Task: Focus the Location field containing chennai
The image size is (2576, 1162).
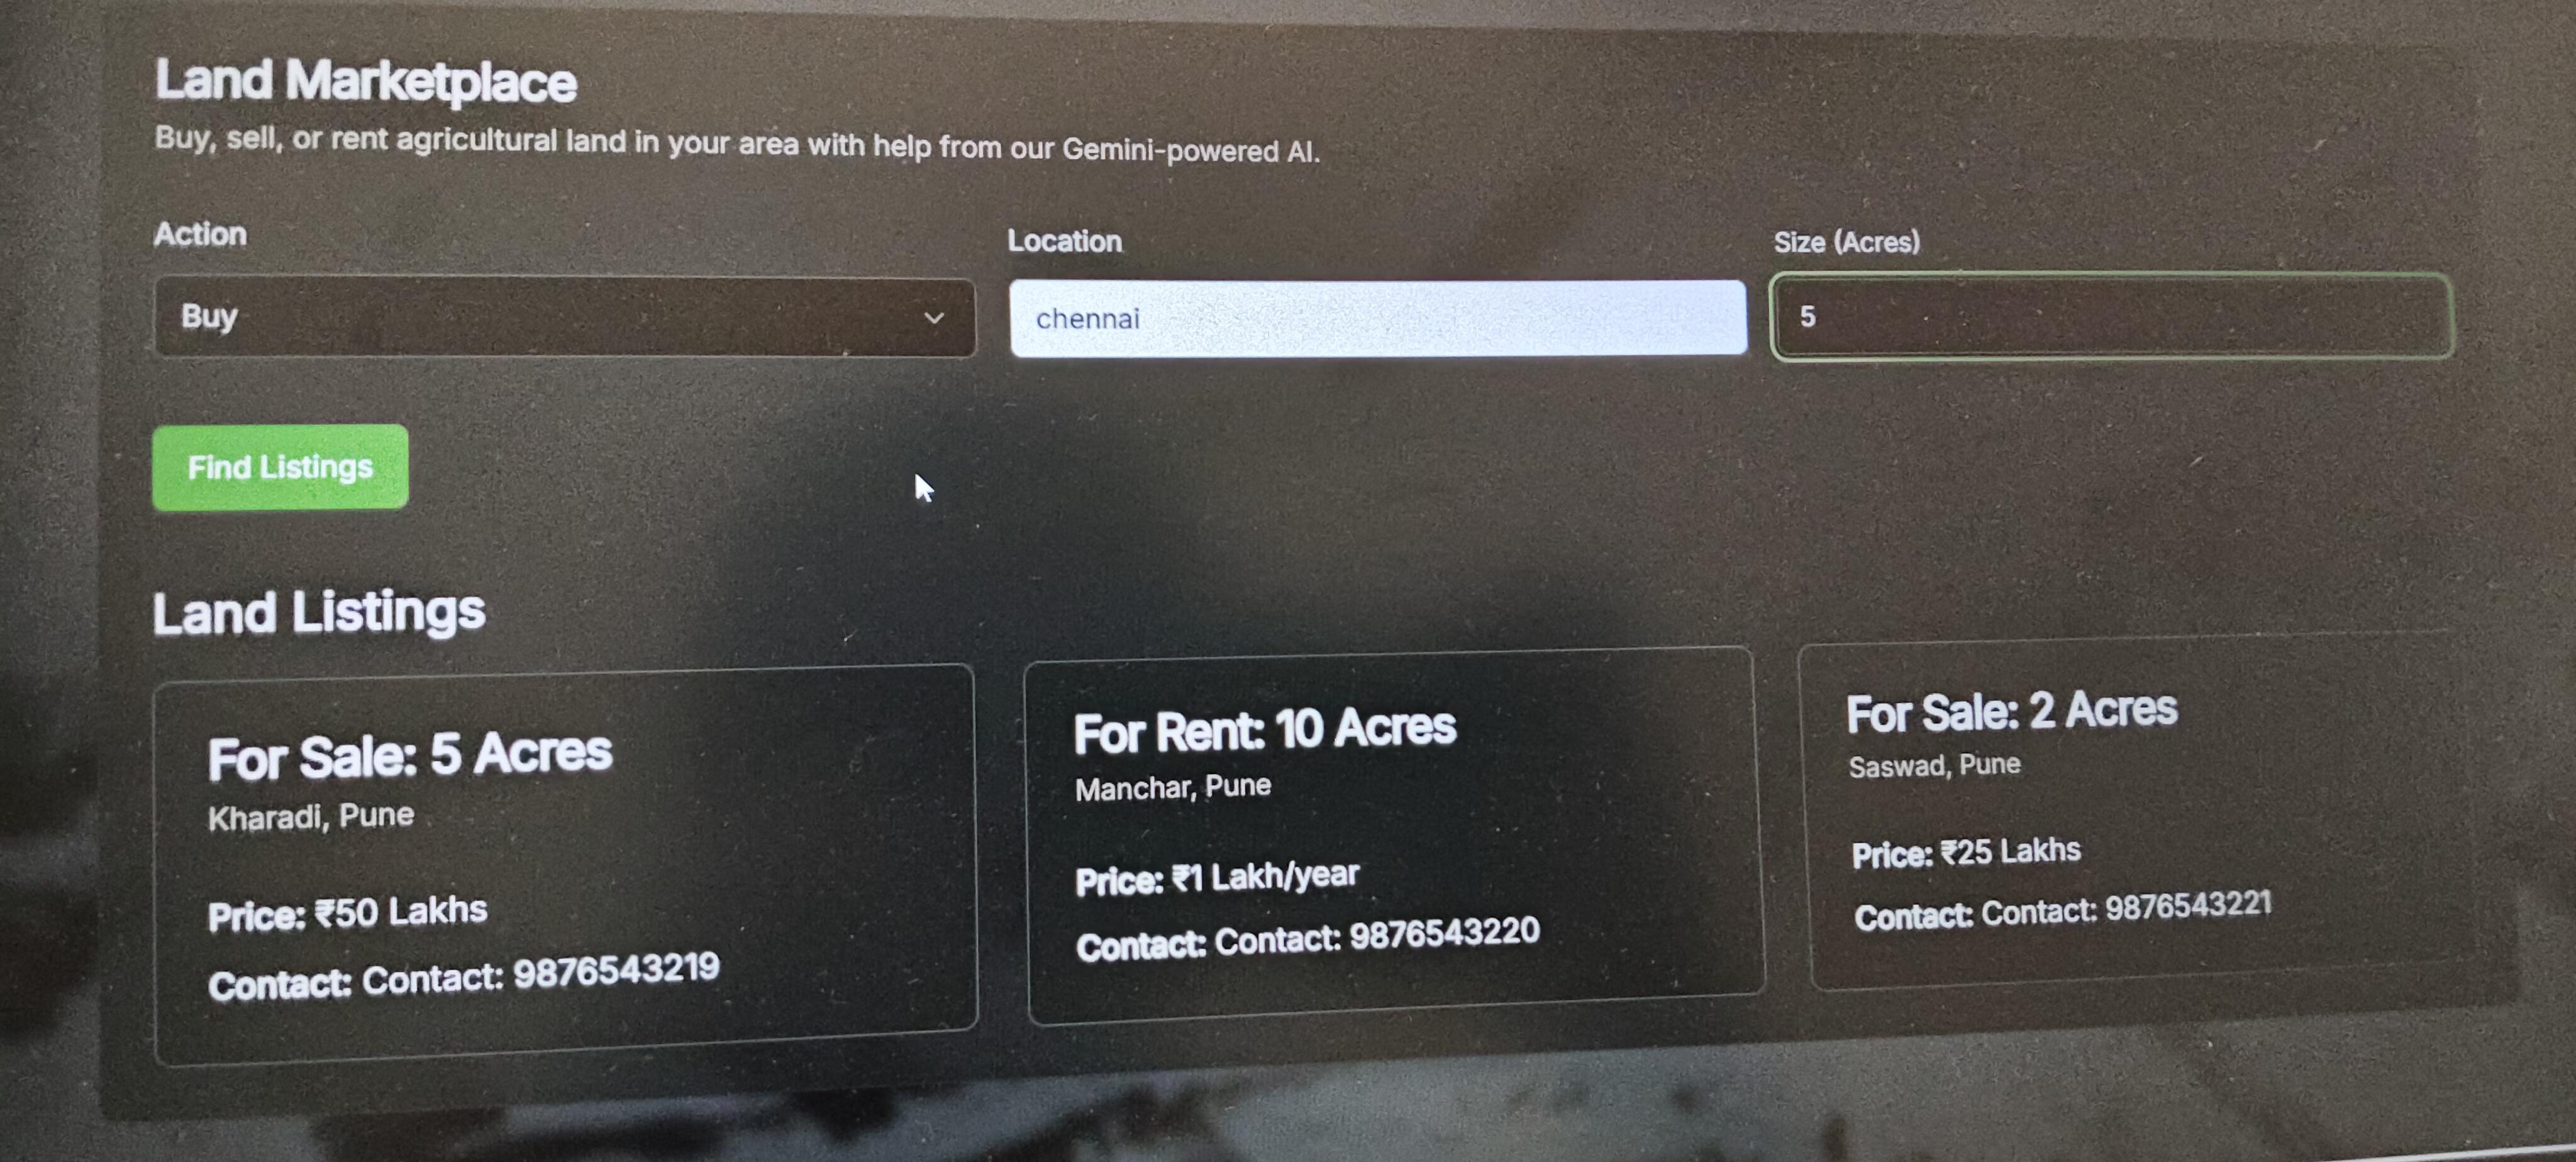Action: click(1377, 318)
